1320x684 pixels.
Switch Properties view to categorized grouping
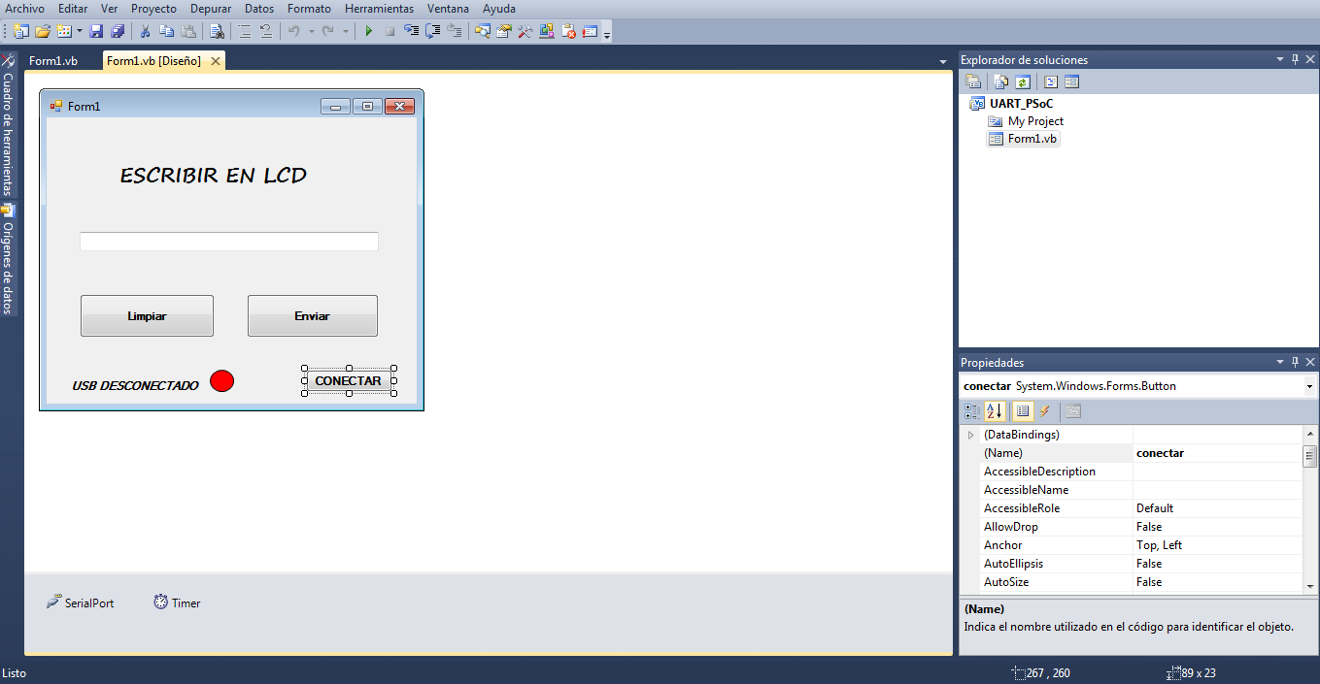pyautogui.click(x=971, y=410)
